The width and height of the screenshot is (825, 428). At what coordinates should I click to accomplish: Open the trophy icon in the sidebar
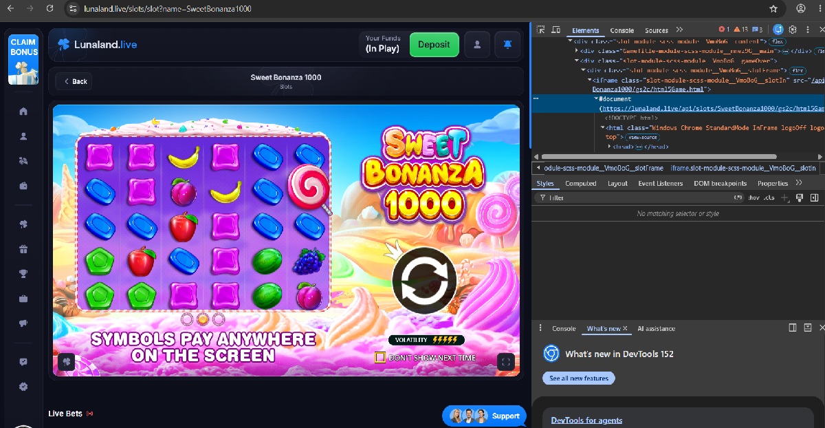pyautogui.click(x=23, y=274)
